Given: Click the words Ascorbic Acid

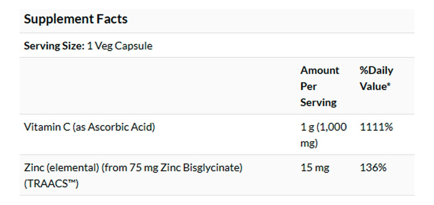Looking at the screenshot, I should [x=120, y=127].
